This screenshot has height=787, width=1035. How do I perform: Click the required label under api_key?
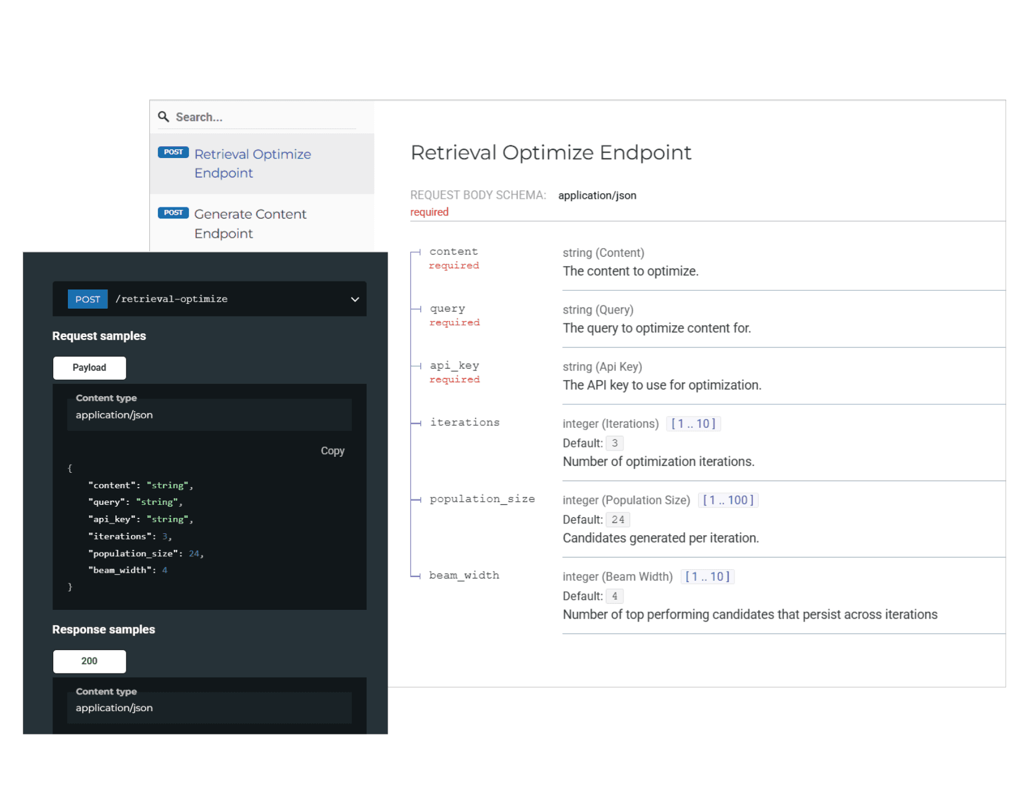[454, 379]
